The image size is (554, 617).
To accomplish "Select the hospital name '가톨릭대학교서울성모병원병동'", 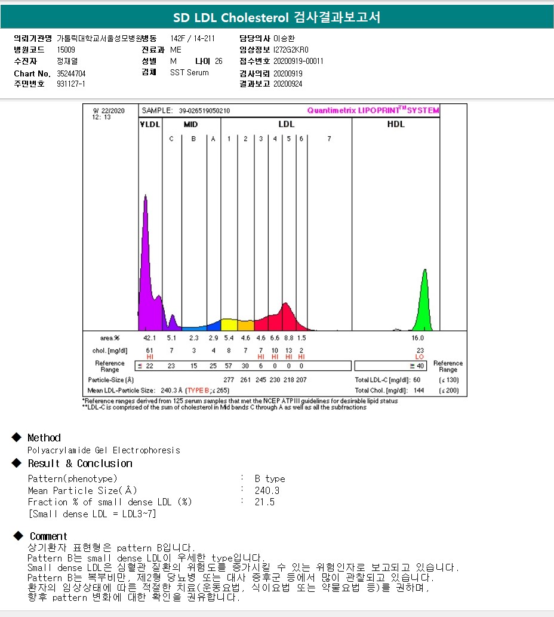I will pyautogui.click(x=106, y=39).
